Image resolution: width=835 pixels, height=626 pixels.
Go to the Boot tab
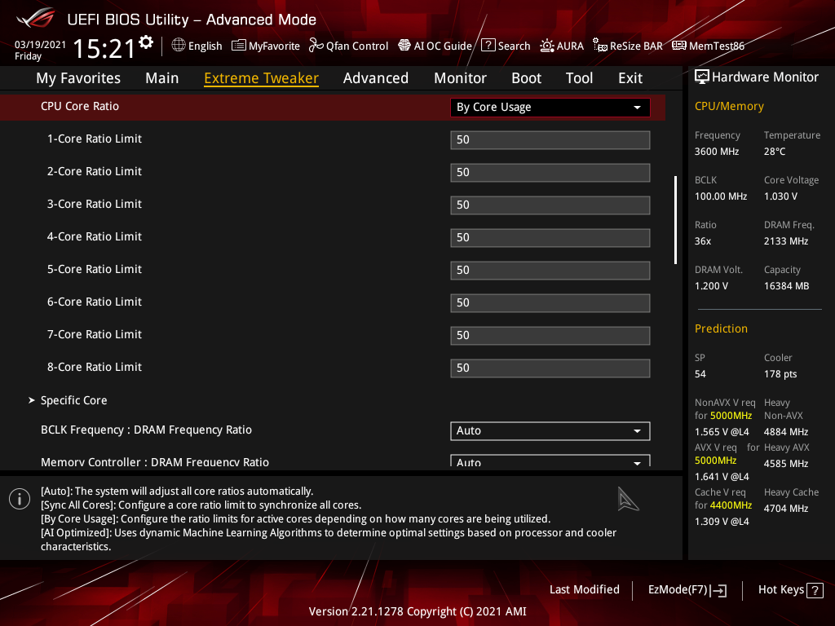click(x=526, y=78)
